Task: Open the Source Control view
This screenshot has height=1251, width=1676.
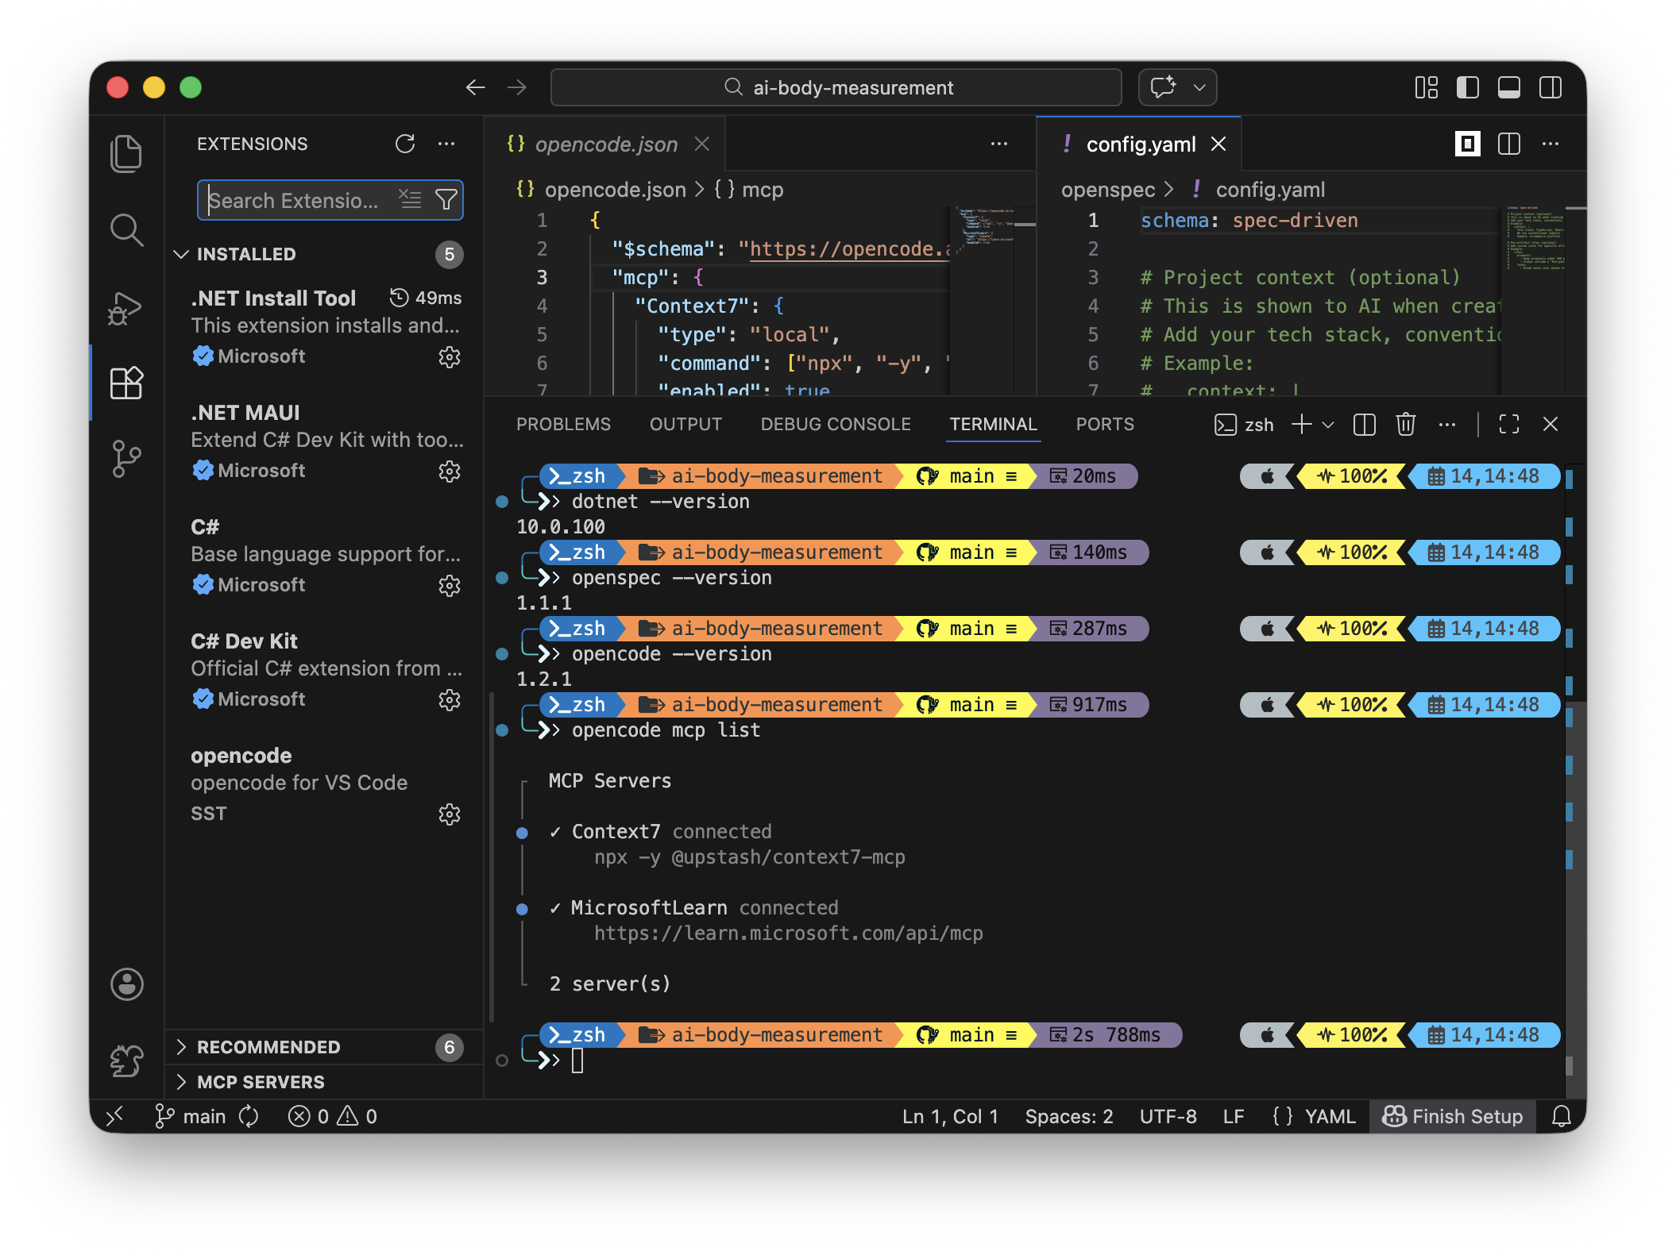Action: (x=126, y=458)
